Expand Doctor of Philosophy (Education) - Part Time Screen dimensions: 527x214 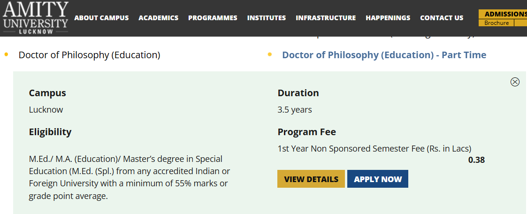384,55
